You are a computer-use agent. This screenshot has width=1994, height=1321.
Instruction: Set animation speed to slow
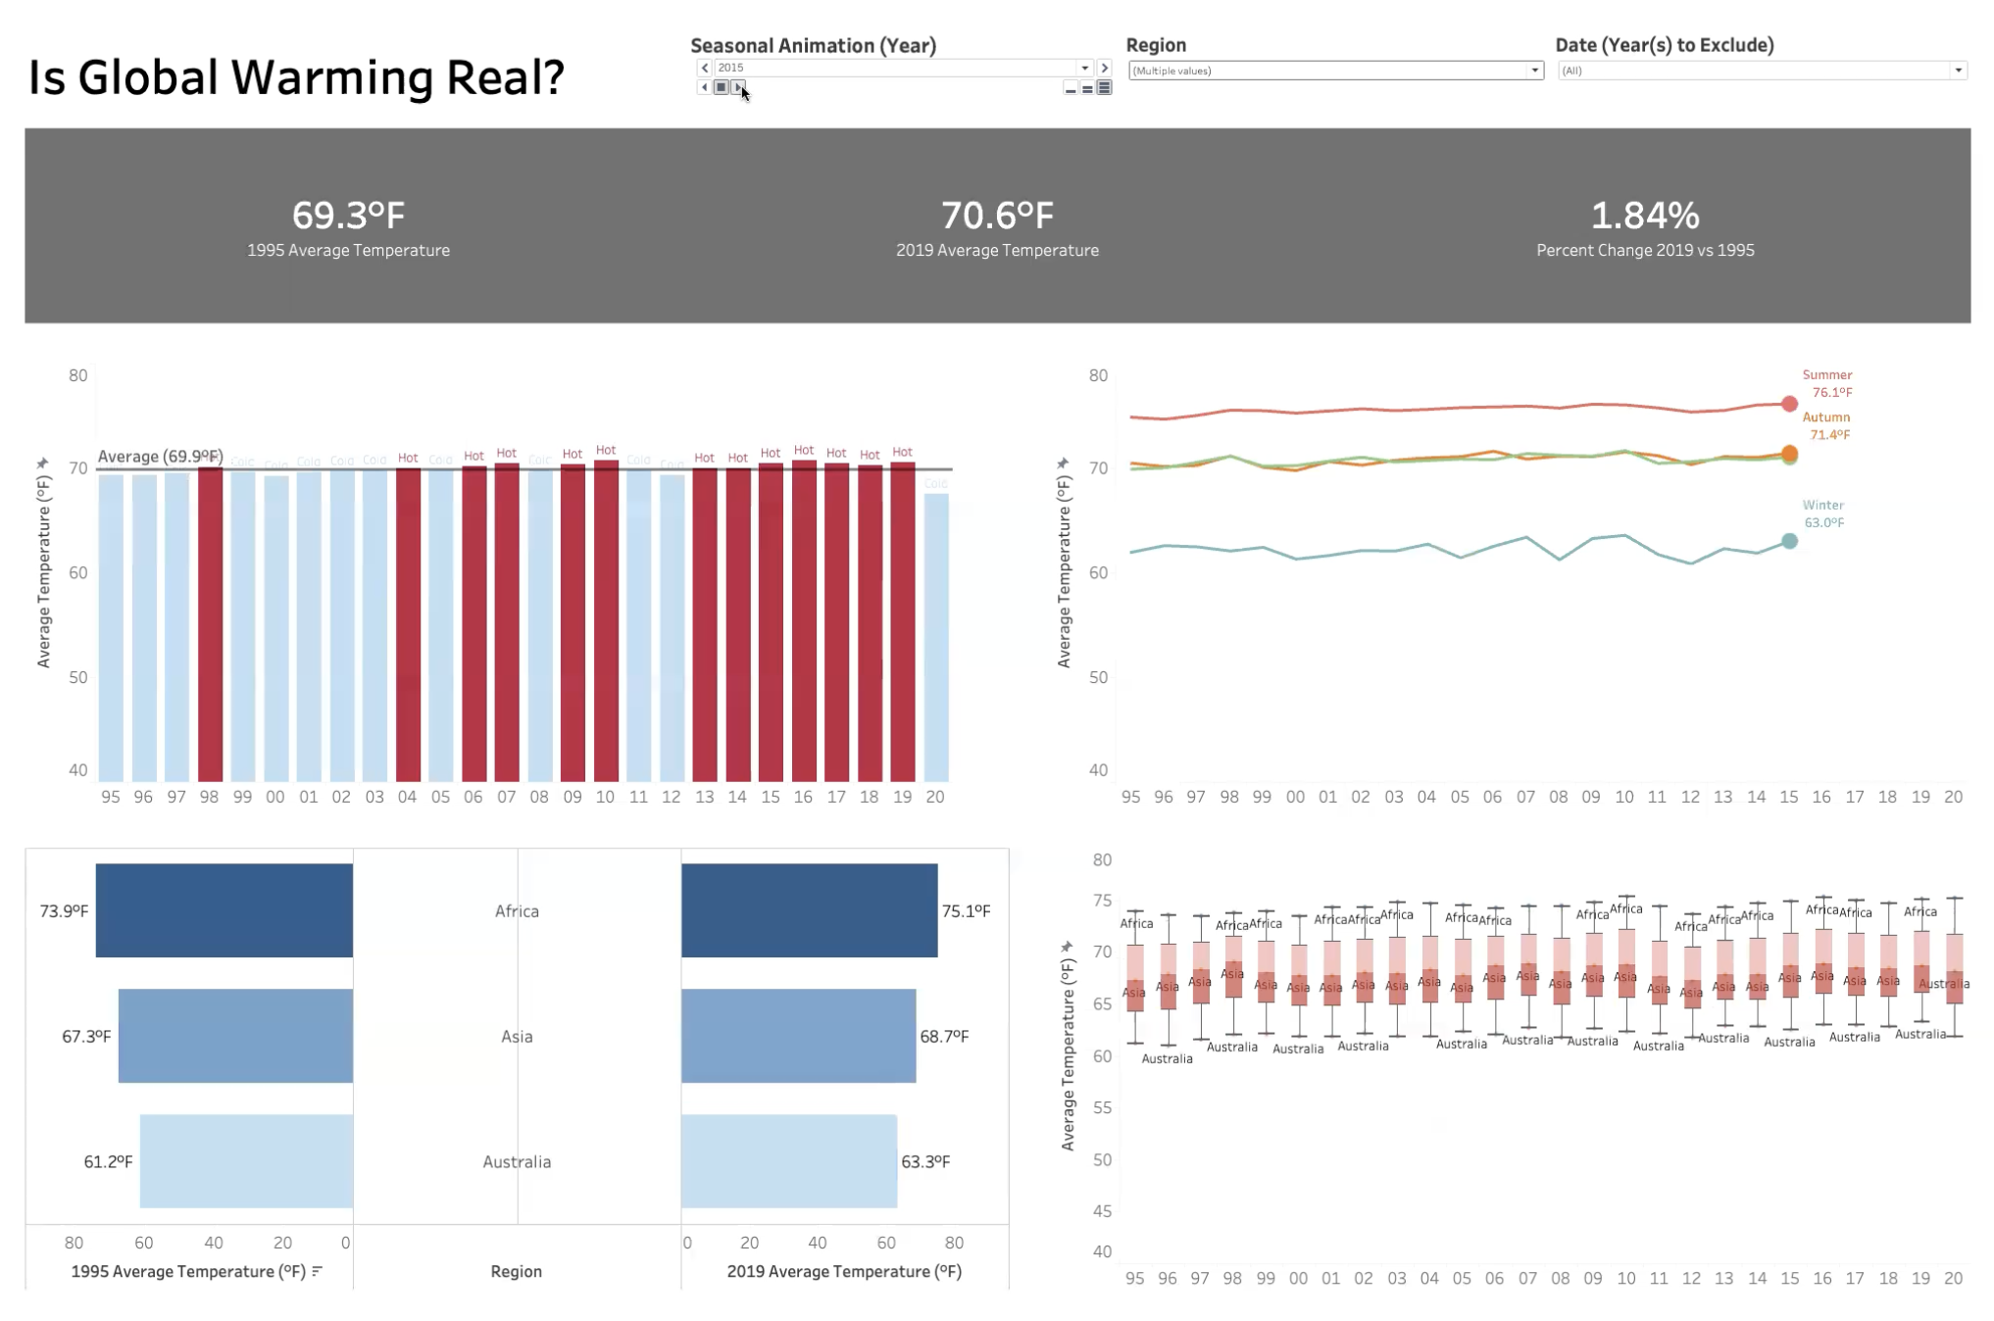coord(1070,89)
